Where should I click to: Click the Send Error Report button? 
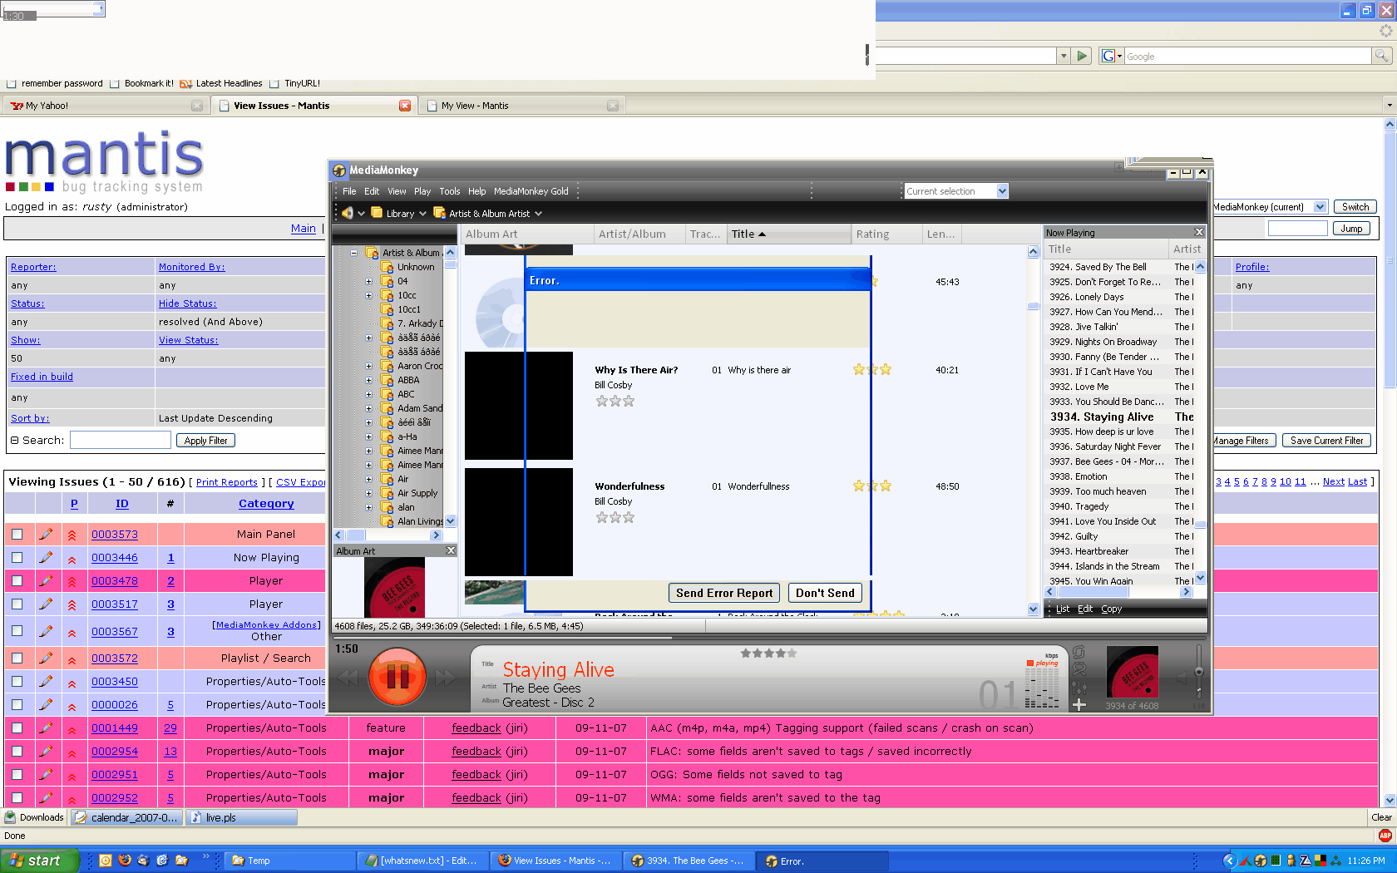coord(723,593)
